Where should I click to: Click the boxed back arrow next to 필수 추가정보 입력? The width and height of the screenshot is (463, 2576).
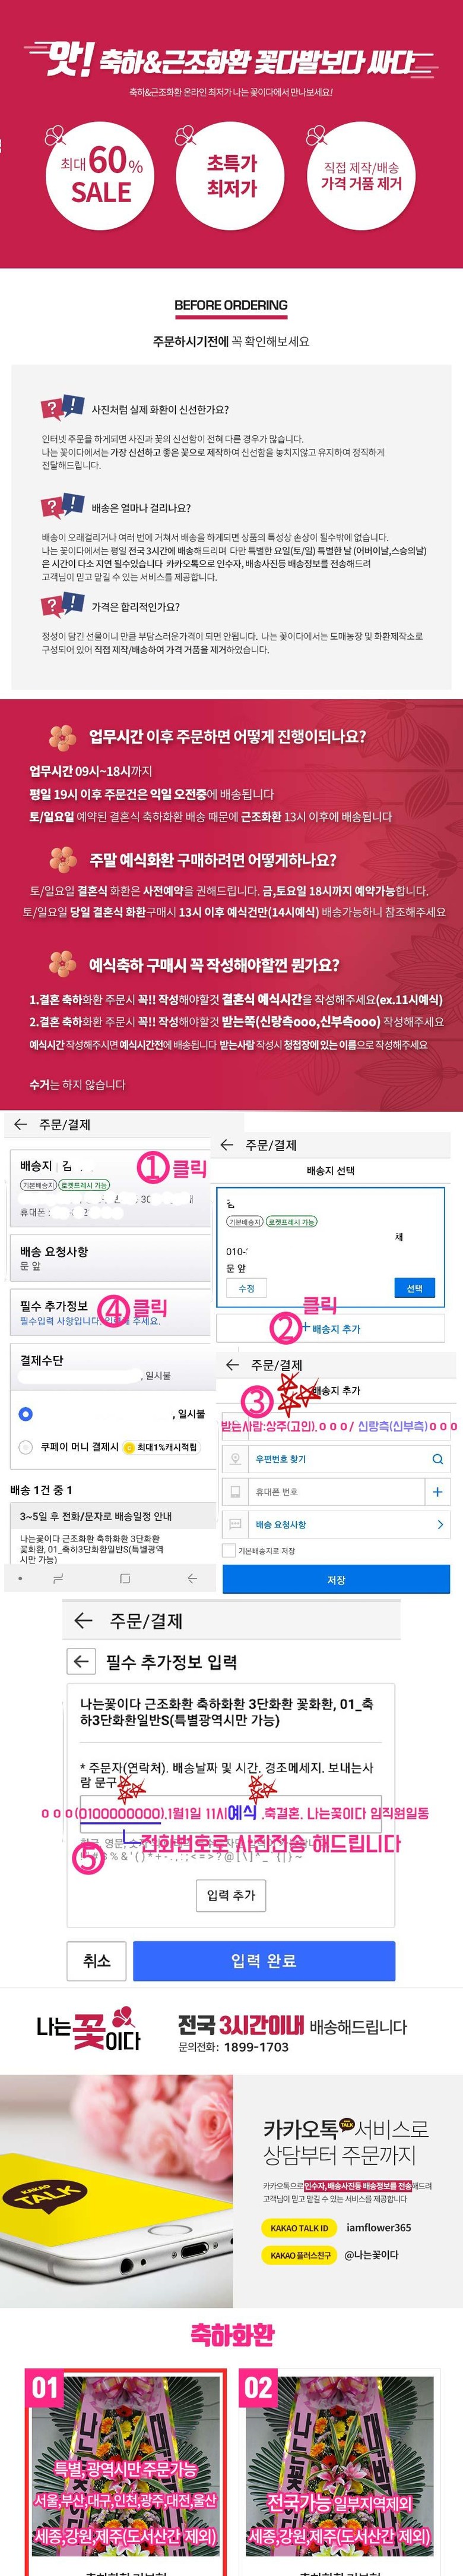coord(81,1662)
